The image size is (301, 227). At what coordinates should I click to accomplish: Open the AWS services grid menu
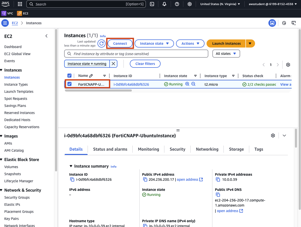click(x=20, y=4)
